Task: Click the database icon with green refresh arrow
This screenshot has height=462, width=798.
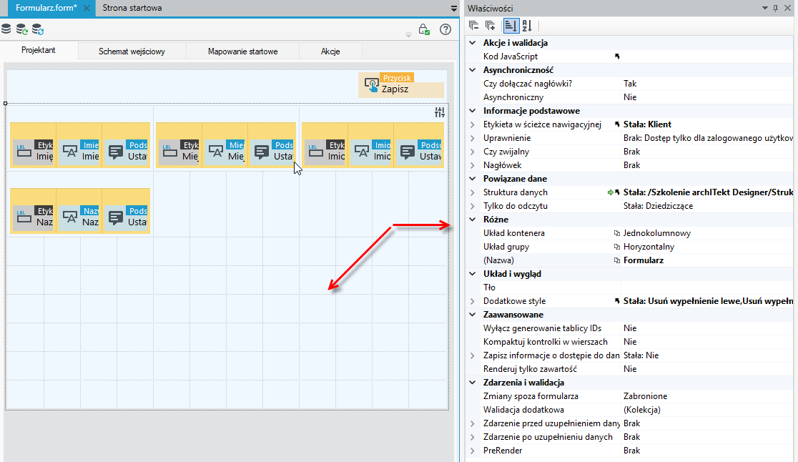Action: pos(22,29)
